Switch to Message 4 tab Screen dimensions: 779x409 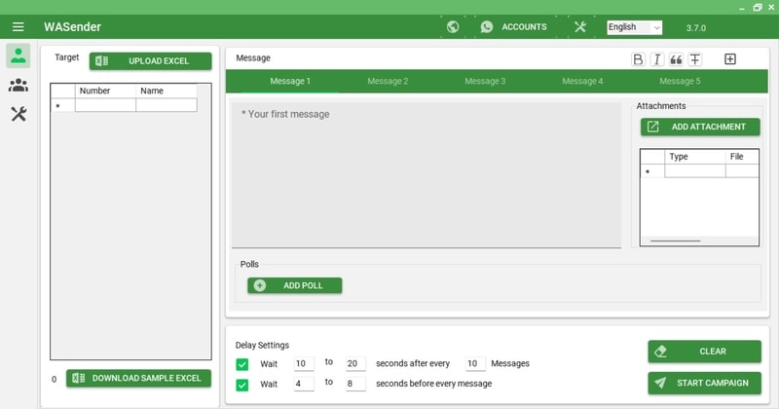click(582, 81)
